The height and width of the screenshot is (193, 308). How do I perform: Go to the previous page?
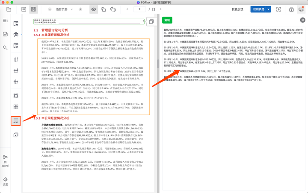tap(127, 9)
